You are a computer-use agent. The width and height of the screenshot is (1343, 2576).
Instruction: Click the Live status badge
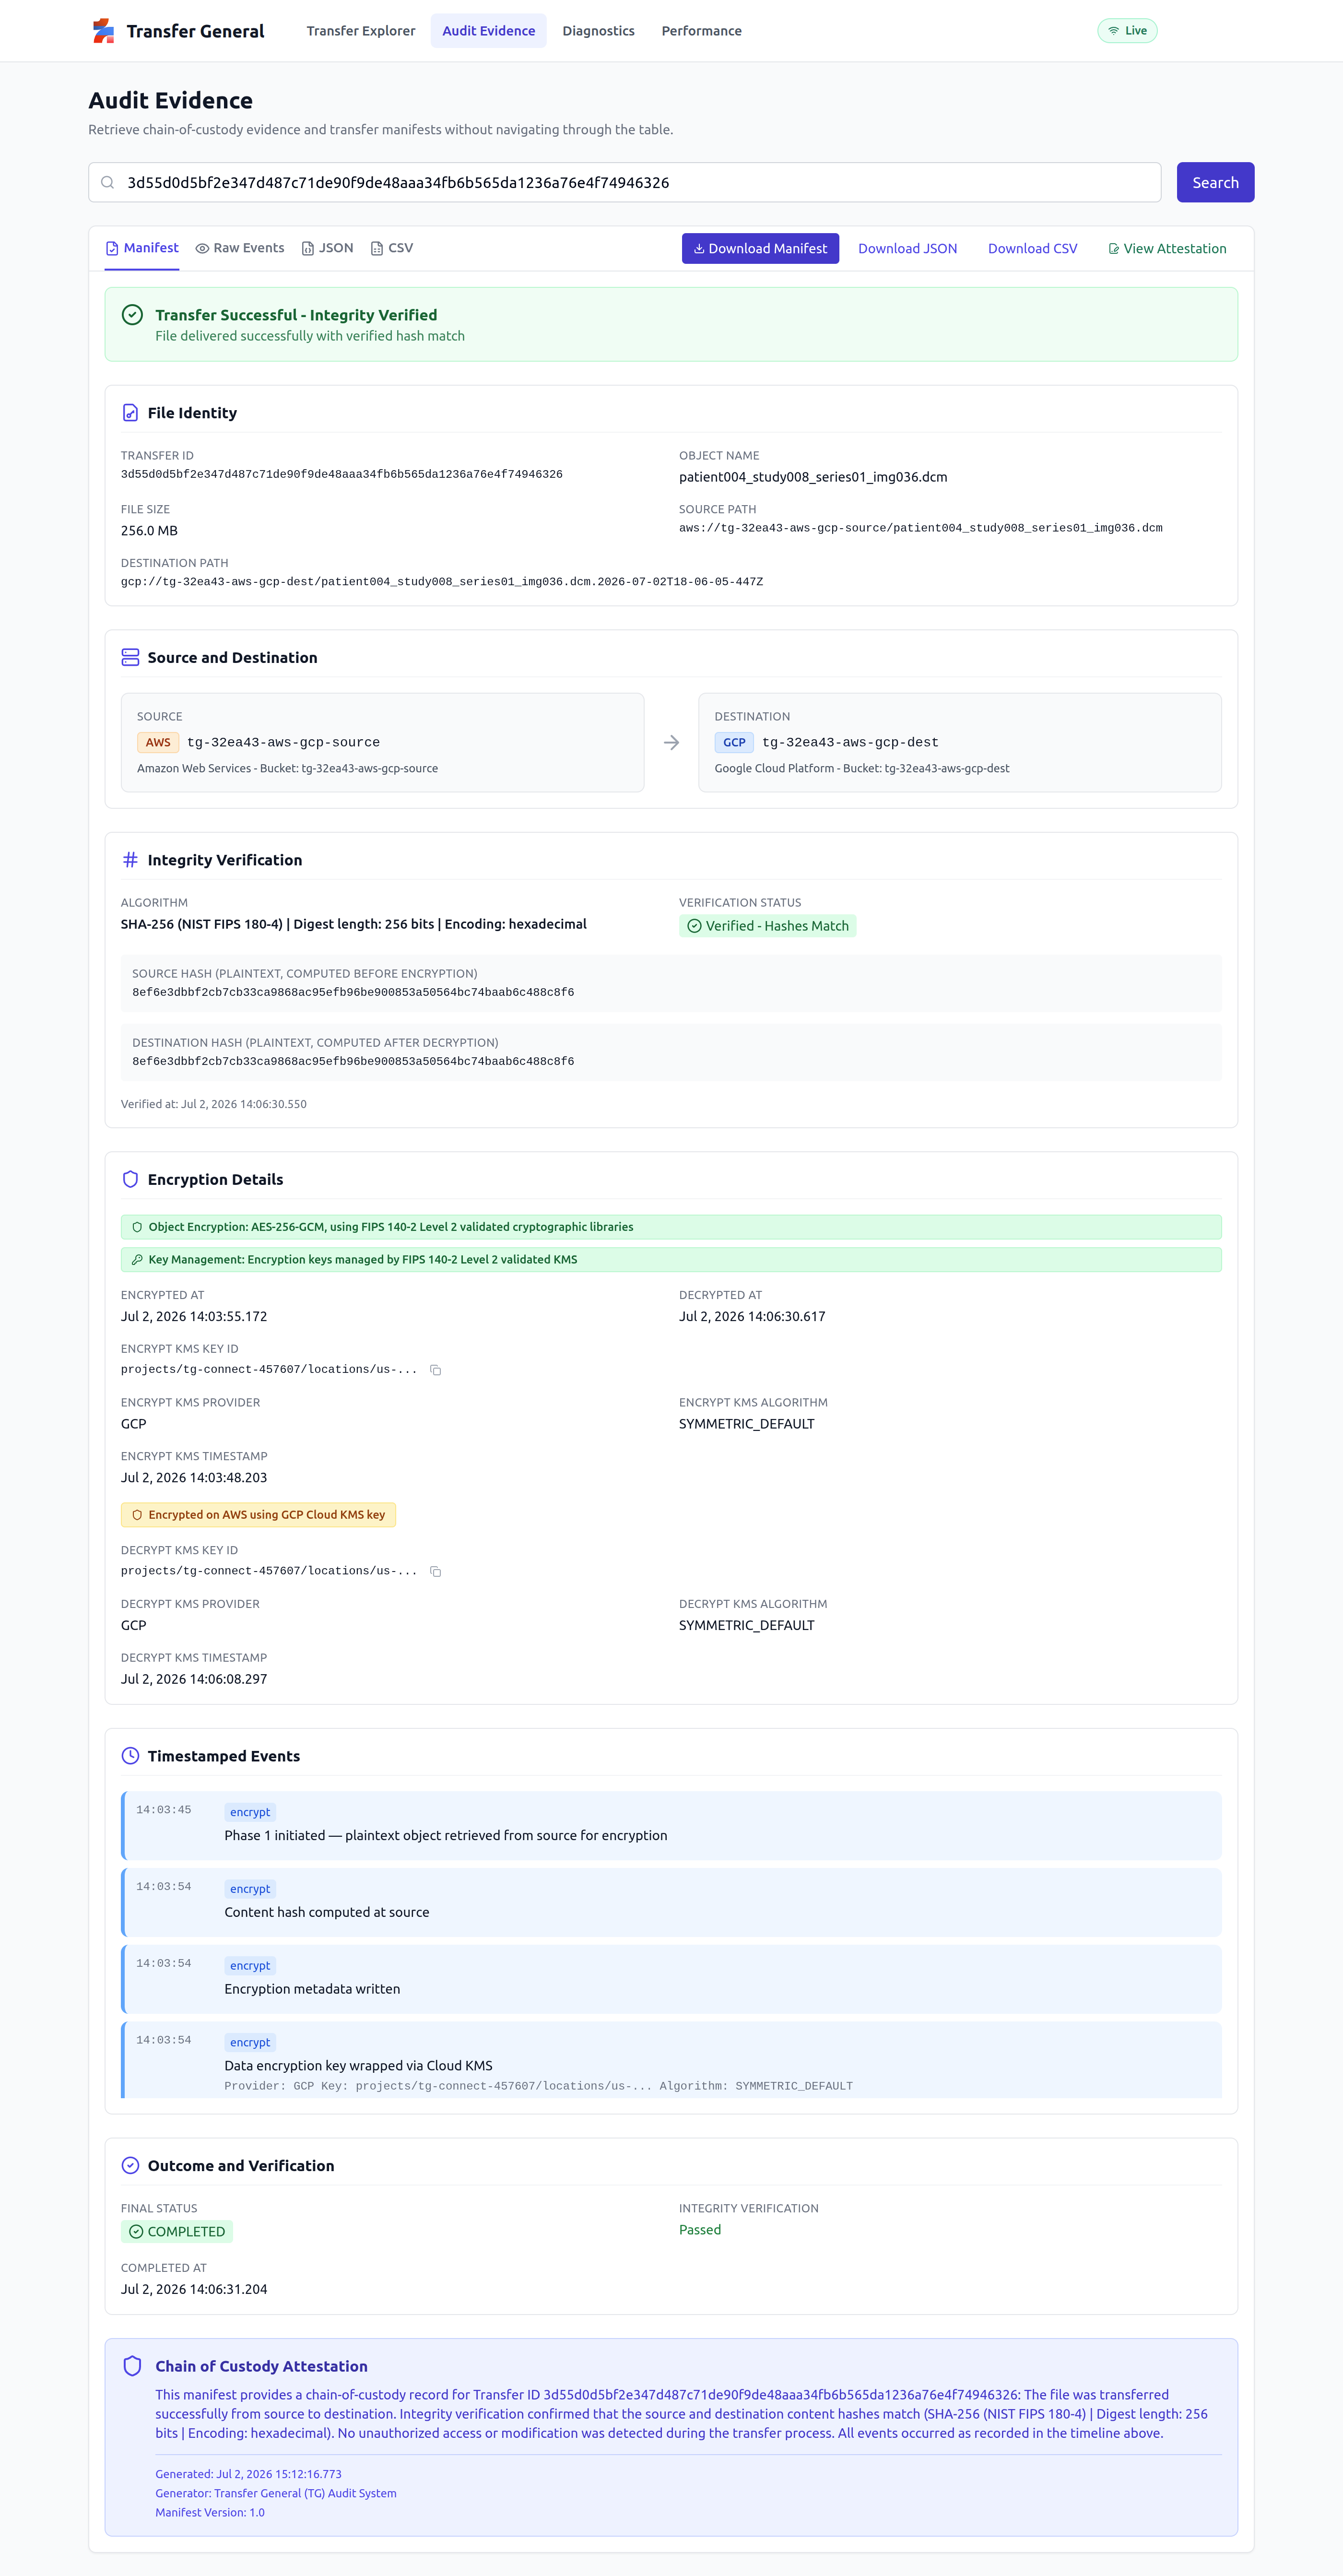1127,31
